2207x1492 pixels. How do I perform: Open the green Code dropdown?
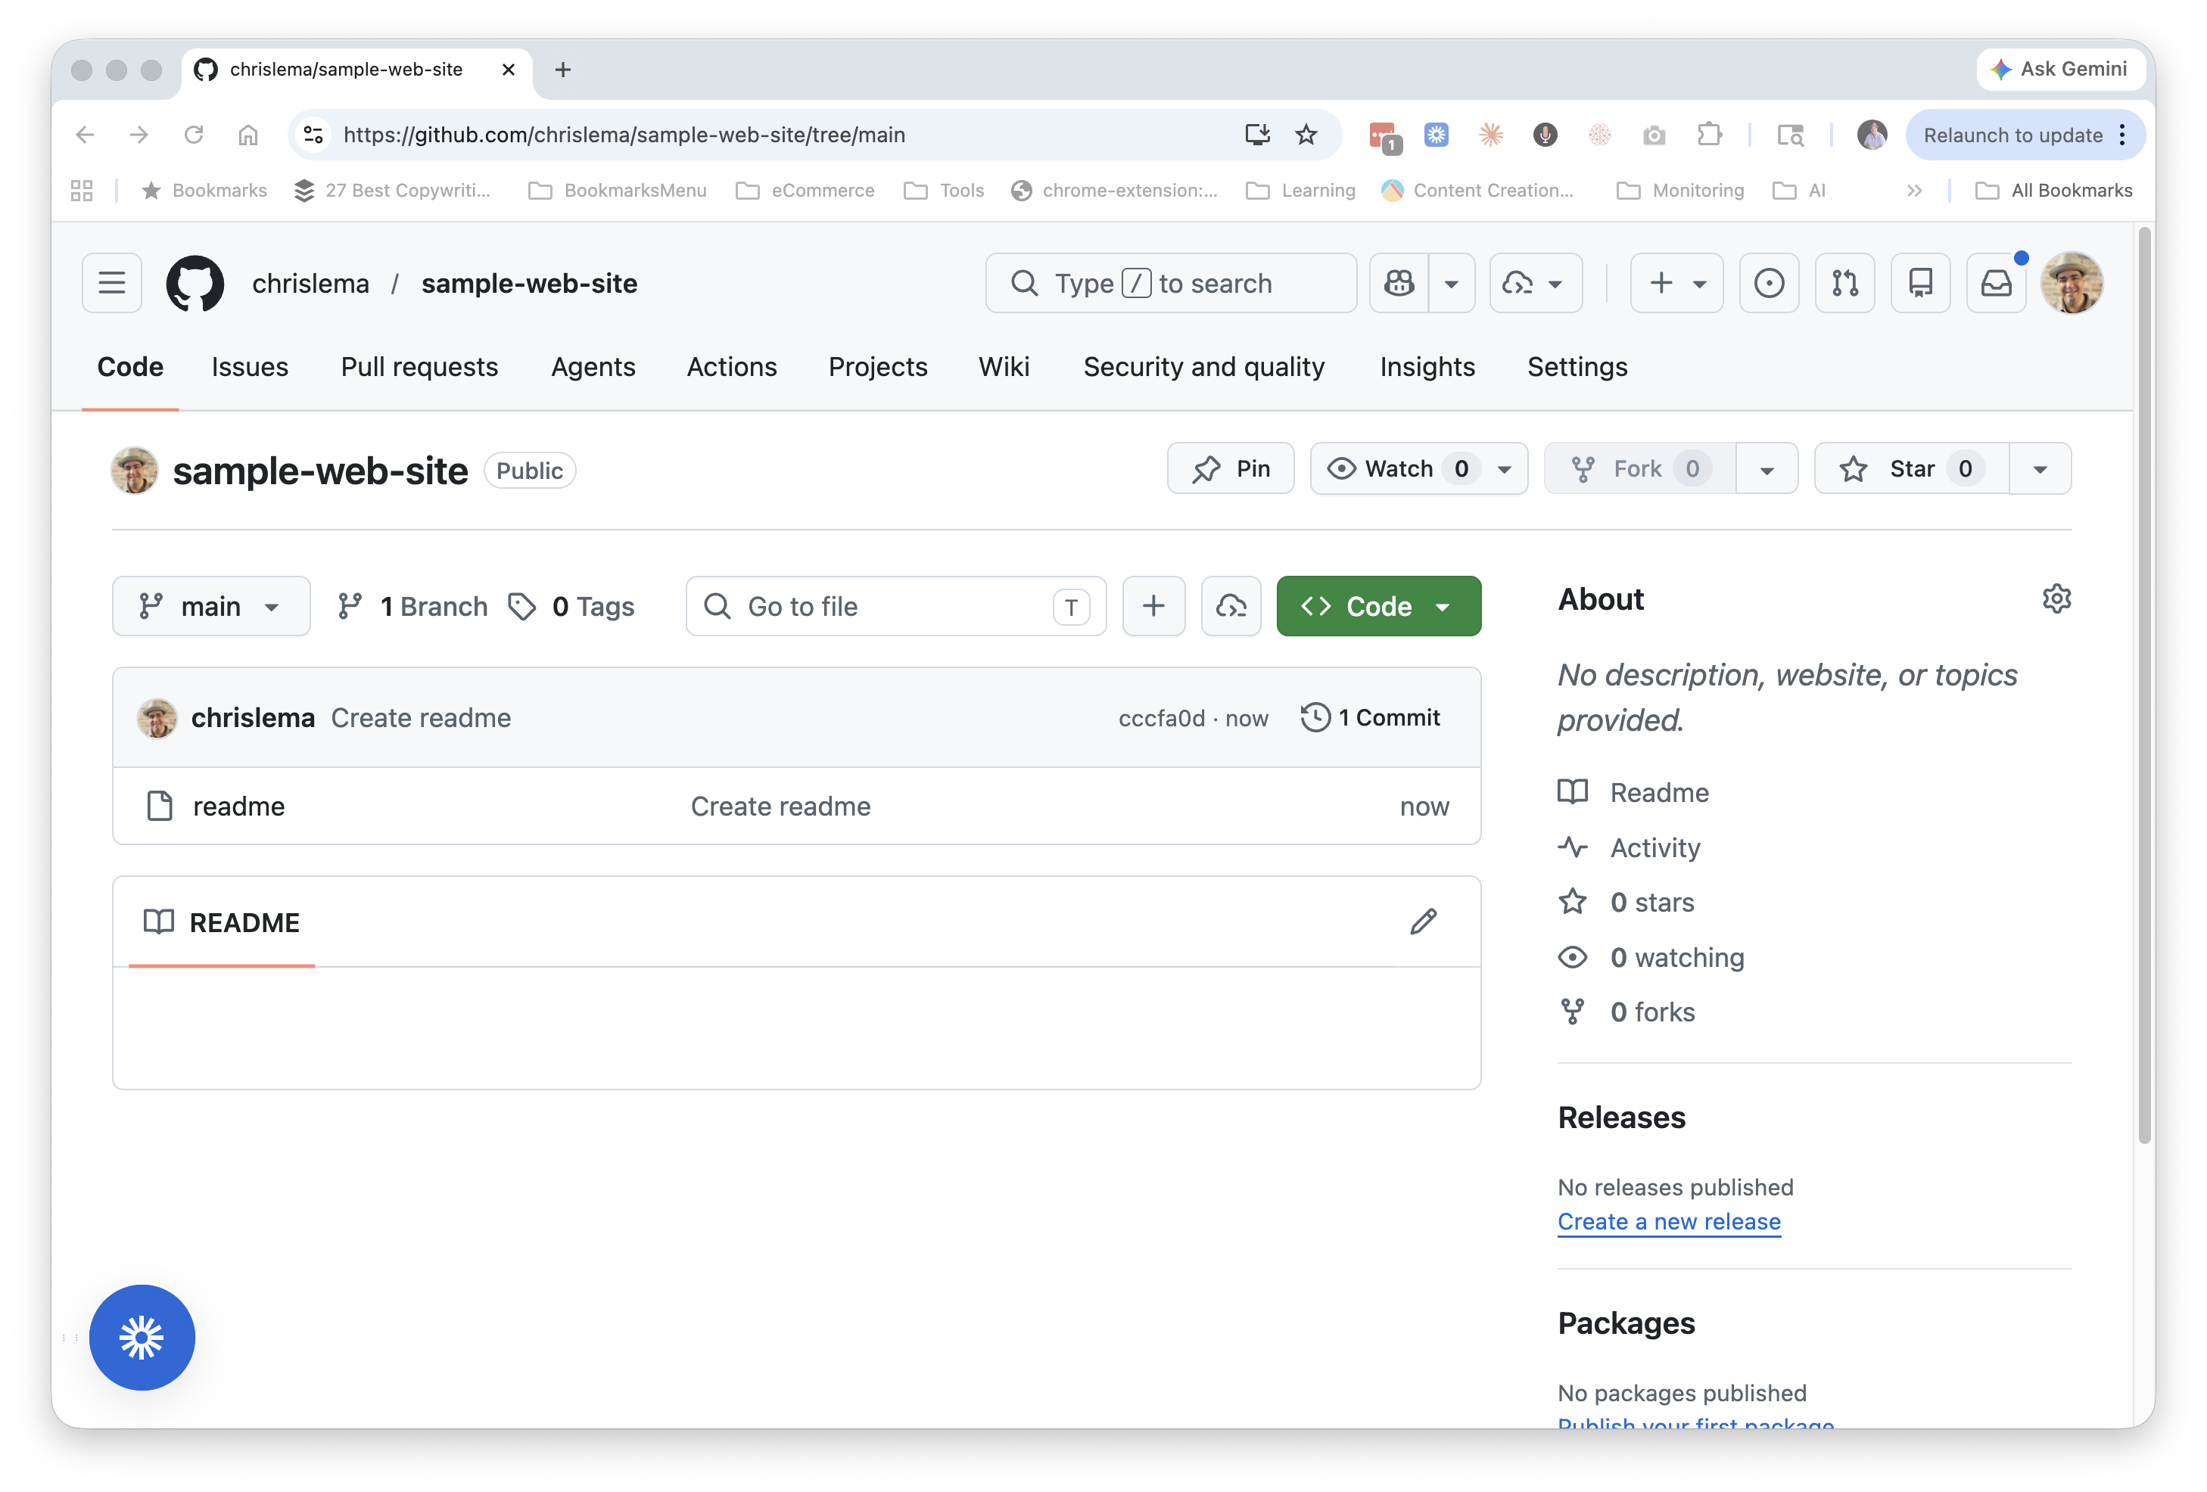coord(1378,607)
